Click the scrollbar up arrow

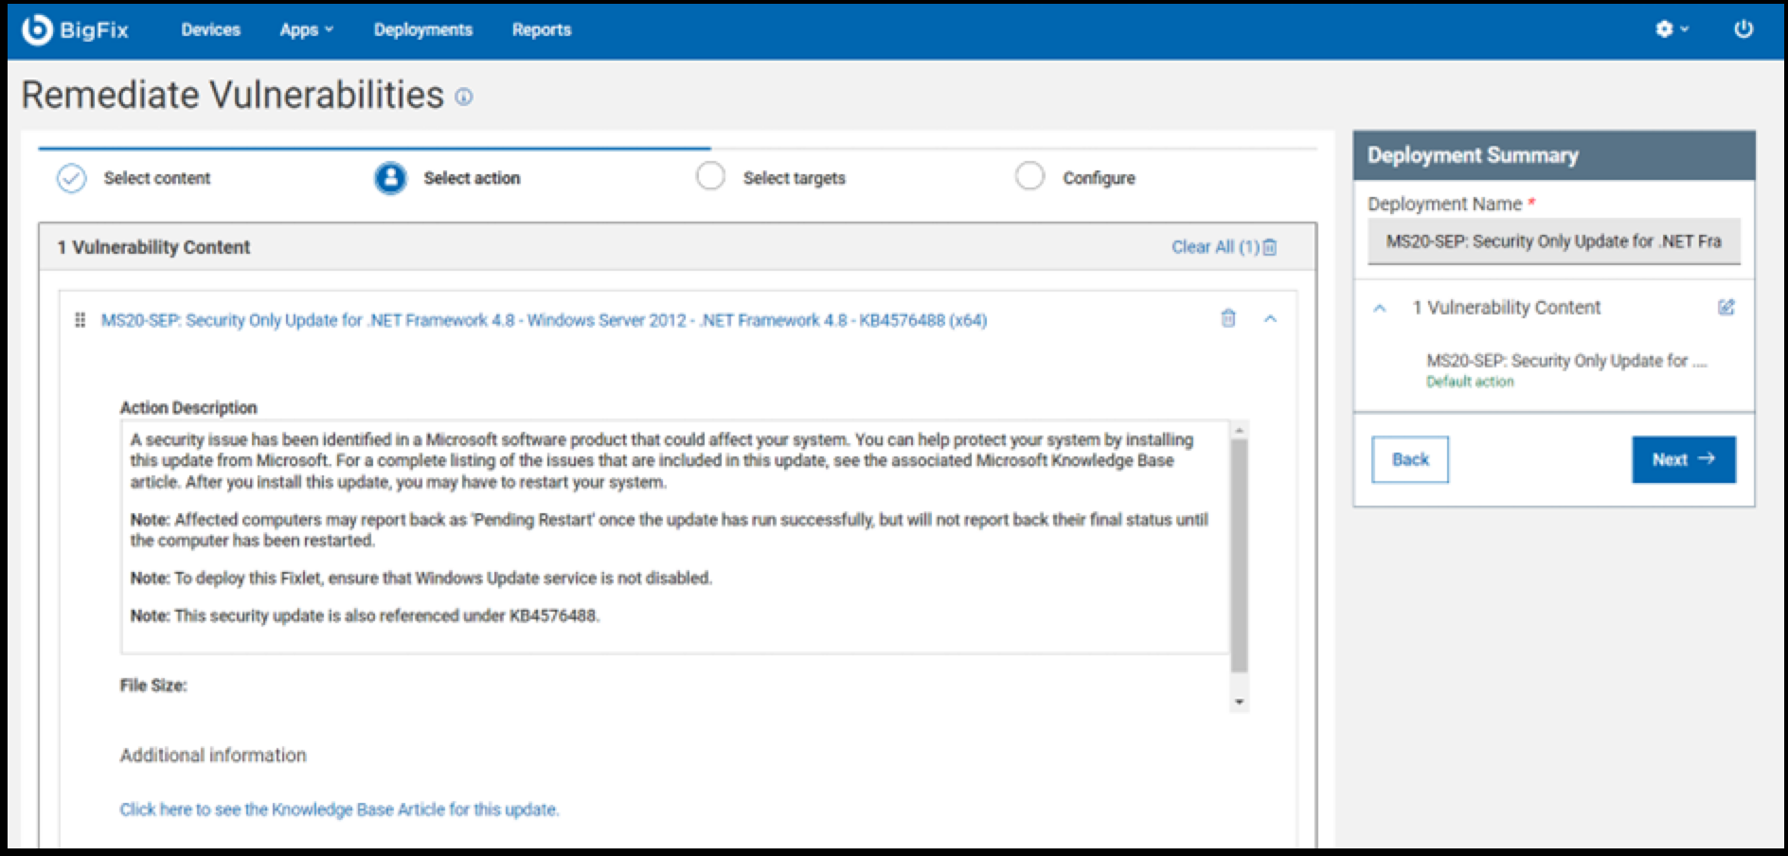point(1239,431)
